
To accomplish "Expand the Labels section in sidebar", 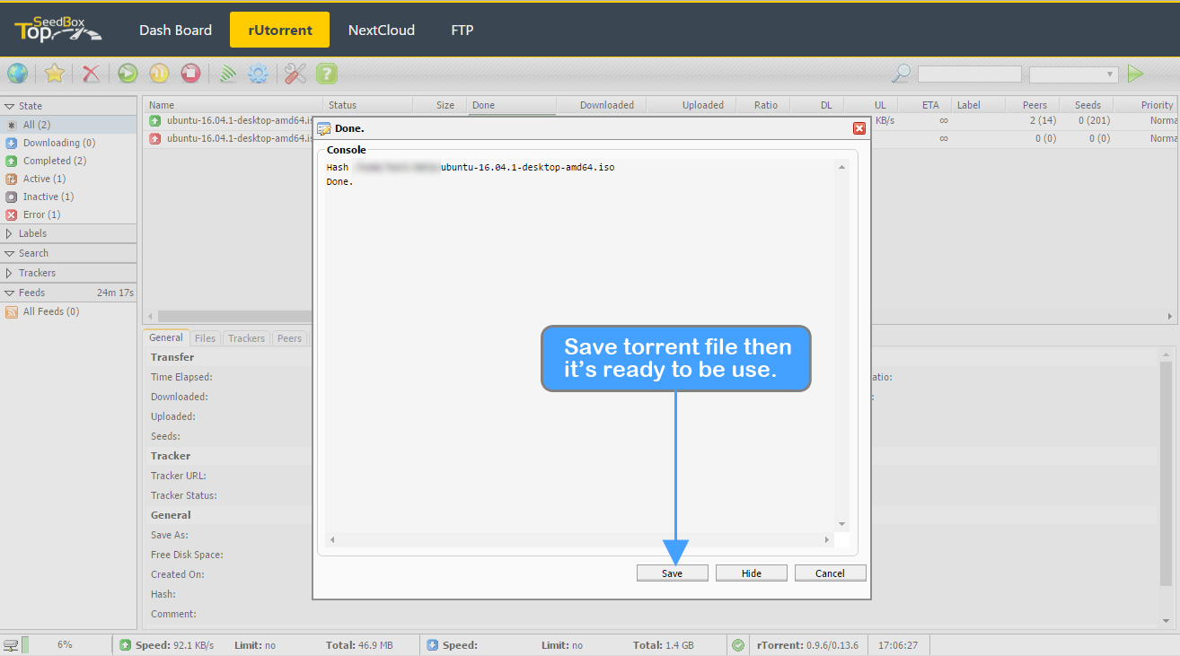I will (32, 233).
